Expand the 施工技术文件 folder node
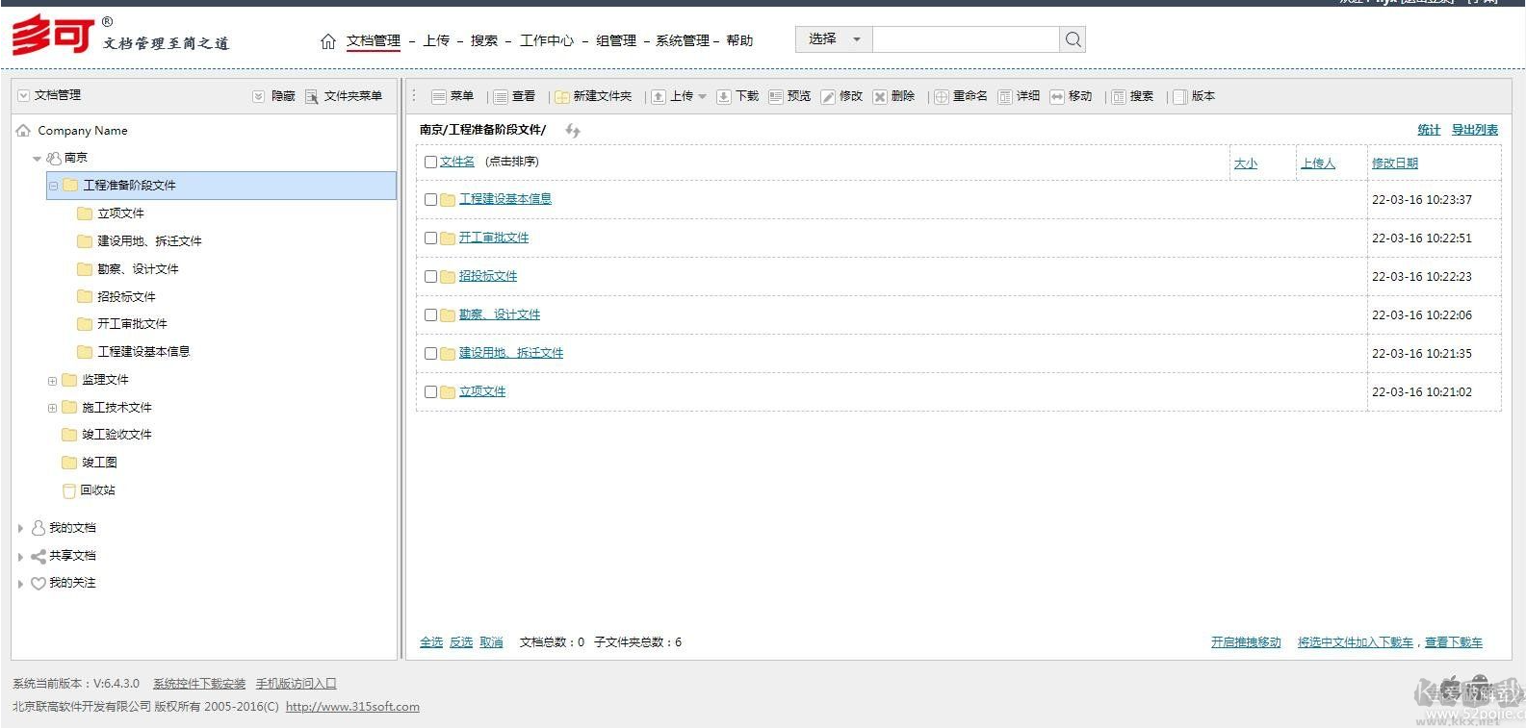This screenshot has height=728, width=1526. (x=52, y=409)
